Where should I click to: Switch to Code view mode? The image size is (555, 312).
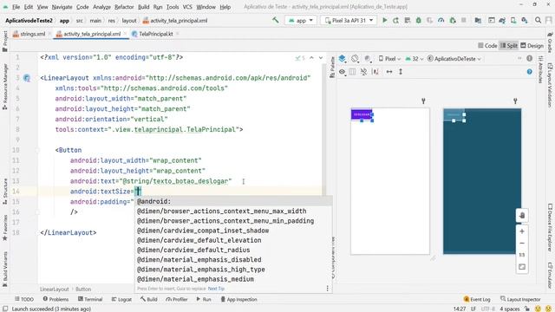coord(487,46)
